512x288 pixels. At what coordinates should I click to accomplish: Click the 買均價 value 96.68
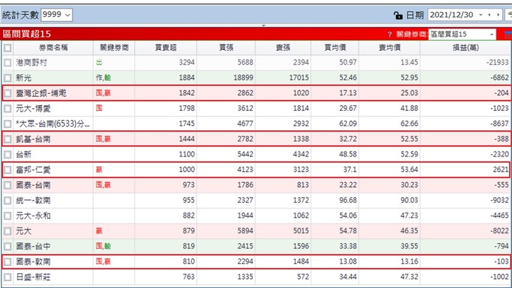pyautogui.click(x=348, y=200)
